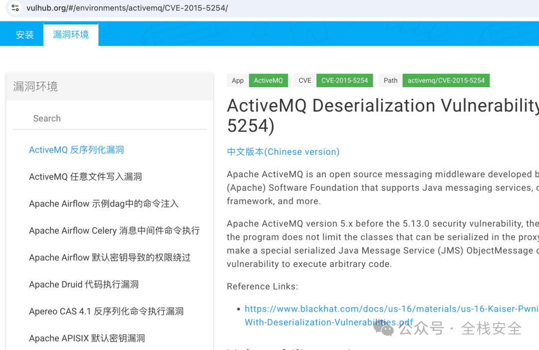This screenshot has height=350, width=539.
Task: Open the blackhat.com reference PDF link
Action: coord(391,315)
